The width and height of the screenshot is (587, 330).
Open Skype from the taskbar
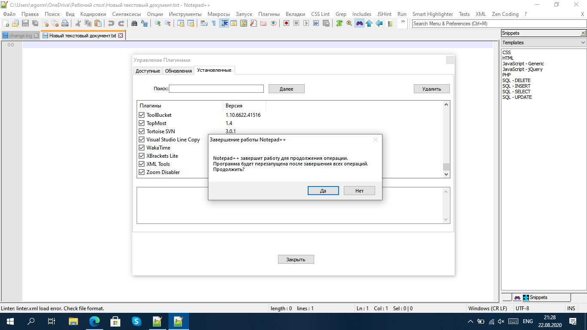pyautogui.click(x=136, y=321)
